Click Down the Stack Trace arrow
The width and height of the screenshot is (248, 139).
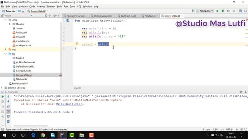click(x=8, y=101)
